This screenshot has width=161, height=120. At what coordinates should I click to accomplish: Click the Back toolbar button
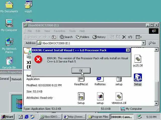coord(33,37)
